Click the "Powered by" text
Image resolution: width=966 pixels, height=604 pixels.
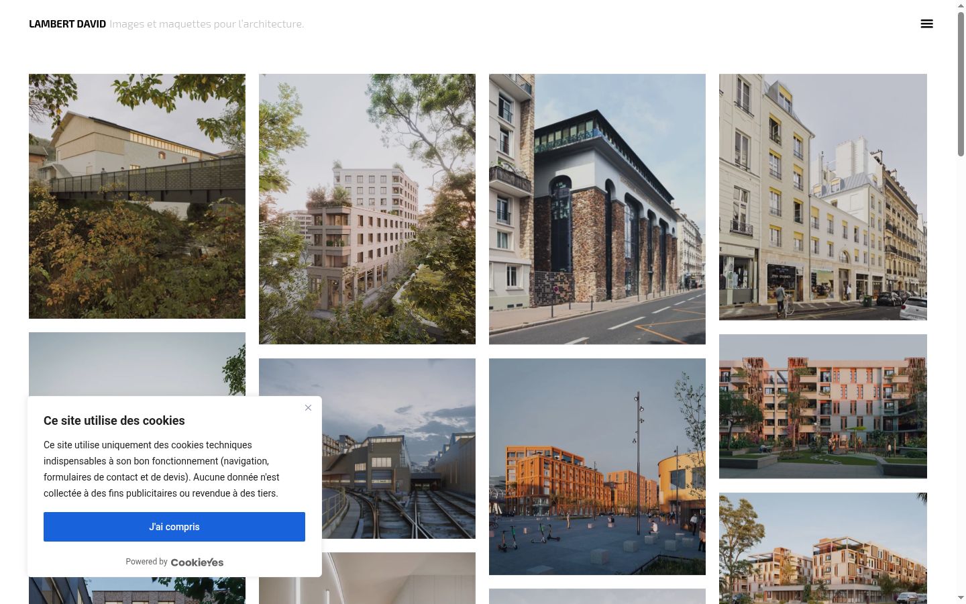146,562
